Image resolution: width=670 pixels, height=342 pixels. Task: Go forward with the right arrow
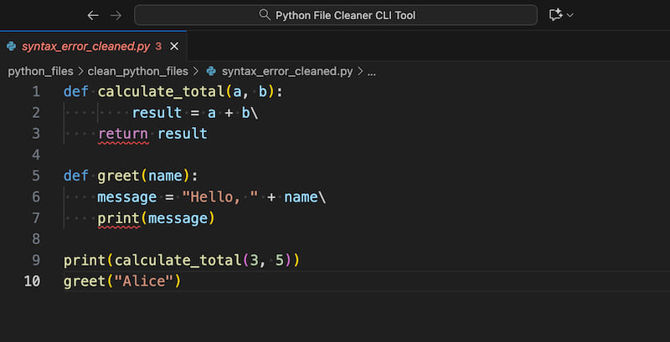(116, 16)
